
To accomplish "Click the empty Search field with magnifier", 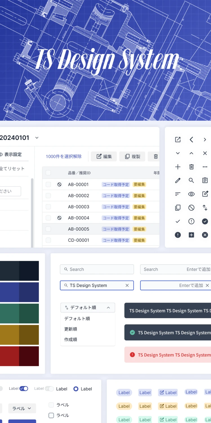I will [97, 269].
